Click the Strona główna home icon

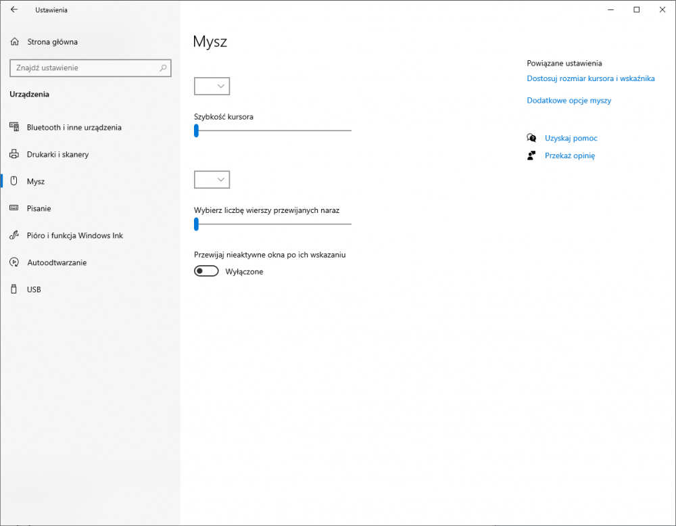click(x=14, y=41)
